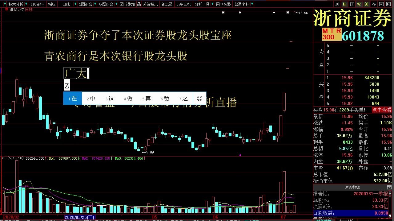Click the 财务数据 panel header
The height and width of the screenshot is (221, 394).
(352, 187)
